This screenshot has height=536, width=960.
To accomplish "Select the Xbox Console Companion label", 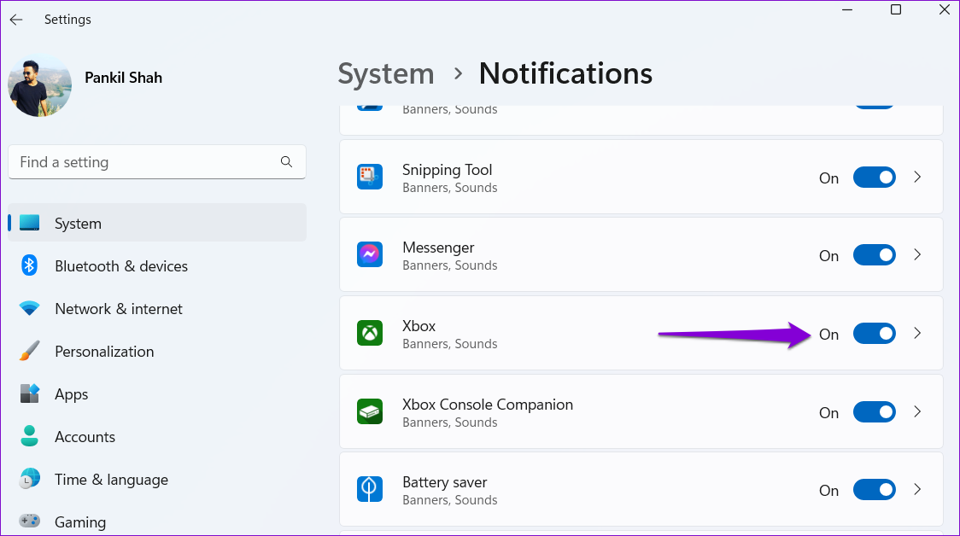I will [x=488, y=405].
